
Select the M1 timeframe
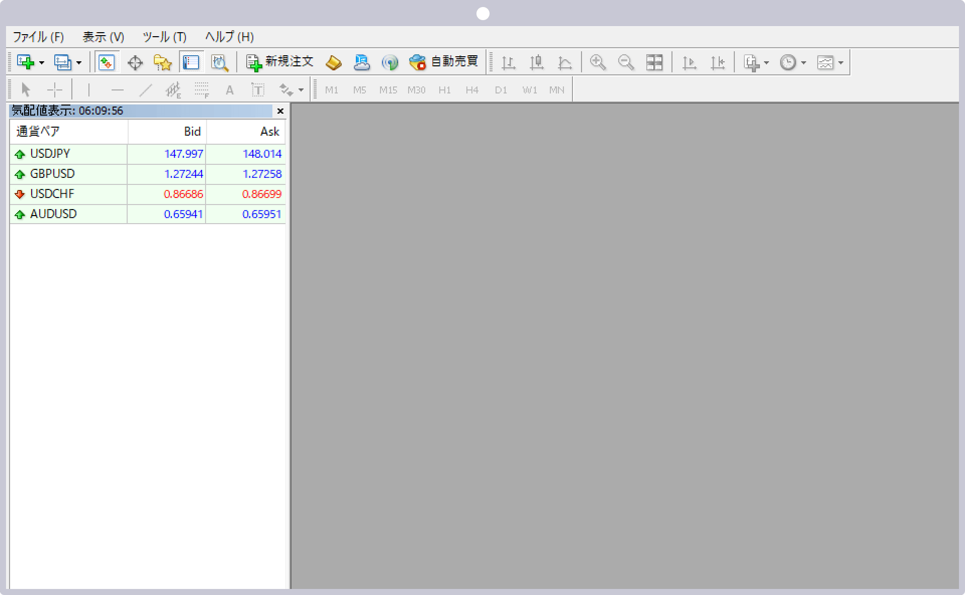pyautogui.click(x=332, y=90)
